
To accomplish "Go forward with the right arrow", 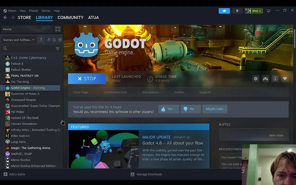I will [13, 17].
